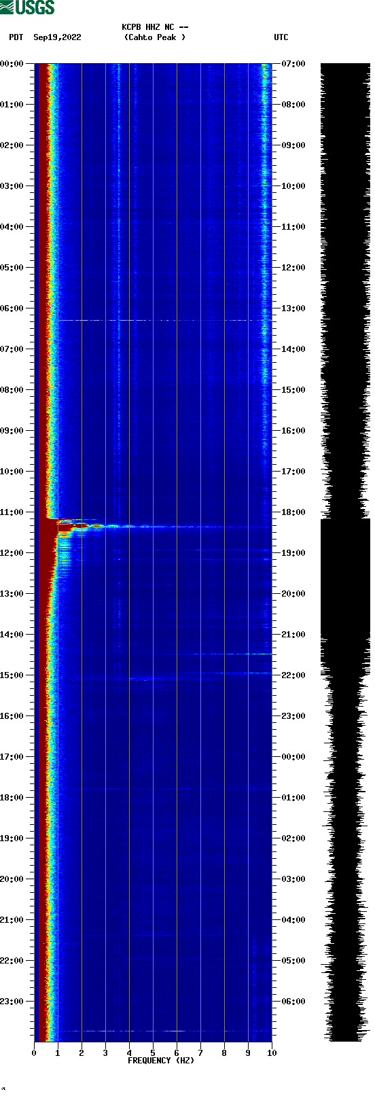The width and height of the screenshot is (375, 1096).
Task: Click the 'Sep19,2022' date label
Action: (57, 37)
